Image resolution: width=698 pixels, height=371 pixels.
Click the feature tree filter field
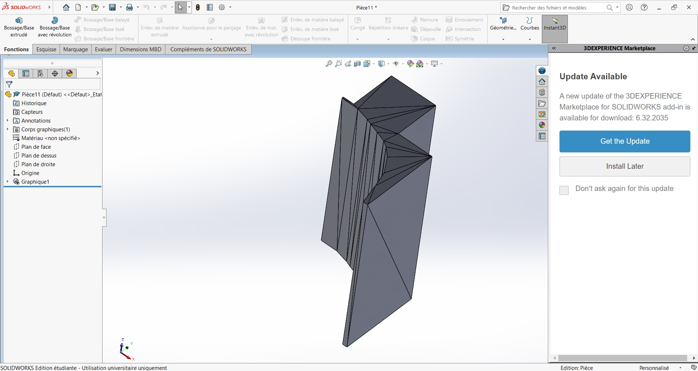pyautogui.click(x=53, y=84)
